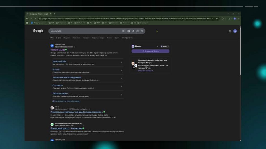
Task: Open the Chrome three-dot menu
Action: [x=239, y=19]
